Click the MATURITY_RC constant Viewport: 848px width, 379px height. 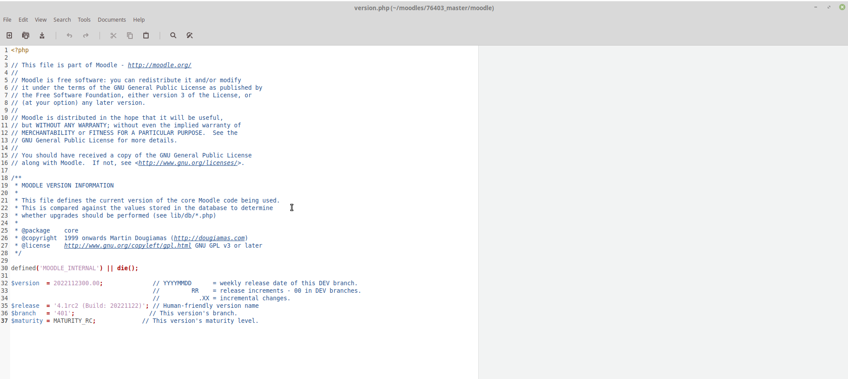pyautogui.click(x=73, y=321)
